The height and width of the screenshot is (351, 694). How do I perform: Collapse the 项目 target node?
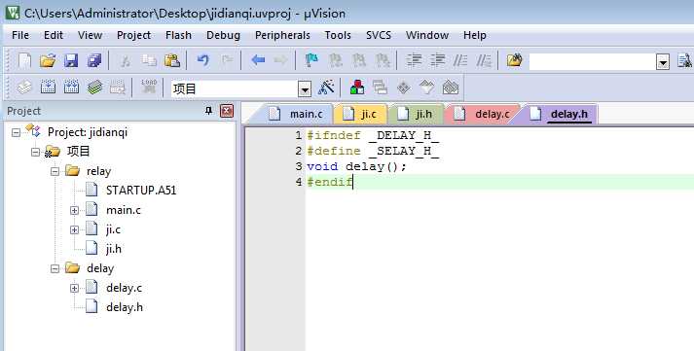click(x=35, y=152)
